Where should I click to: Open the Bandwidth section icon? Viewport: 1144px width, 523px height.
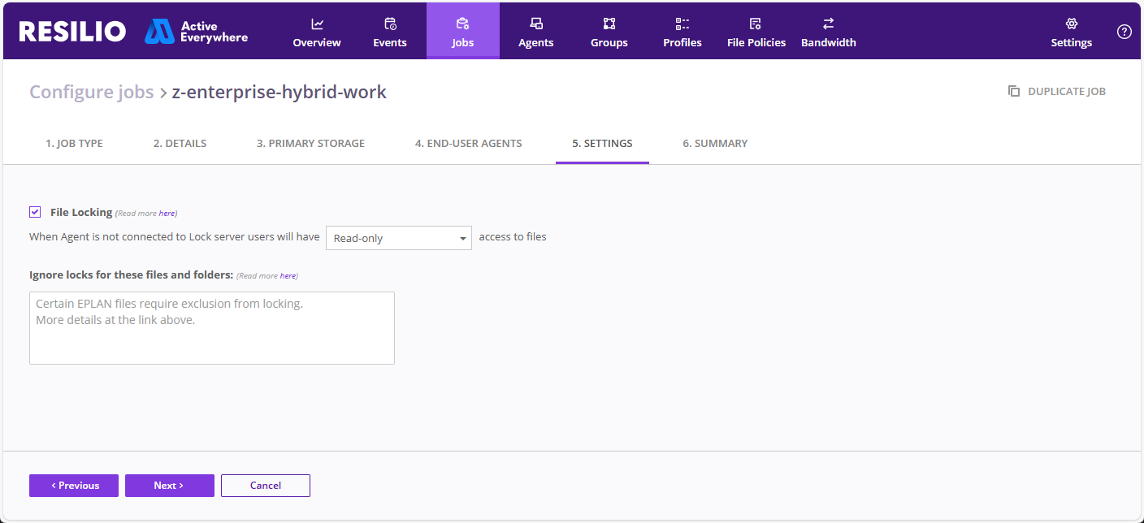(829, 24)
